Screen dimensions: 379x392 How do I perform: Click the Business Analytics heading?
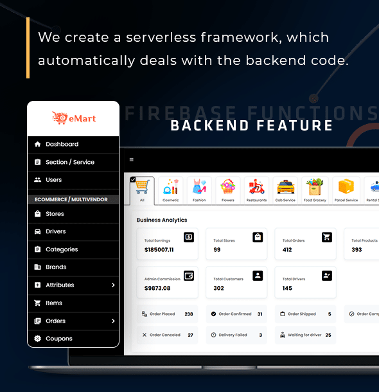click(162, 220)
